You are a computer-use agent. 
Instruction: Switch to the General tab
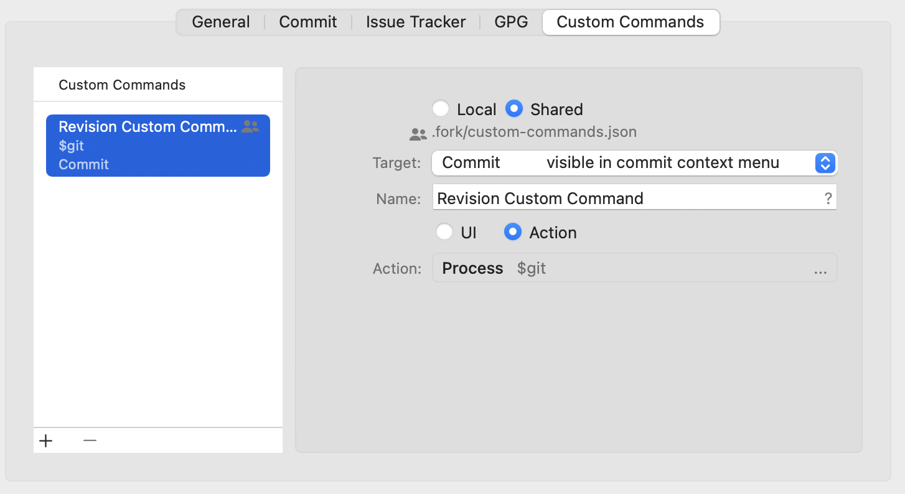coord(220,22)
